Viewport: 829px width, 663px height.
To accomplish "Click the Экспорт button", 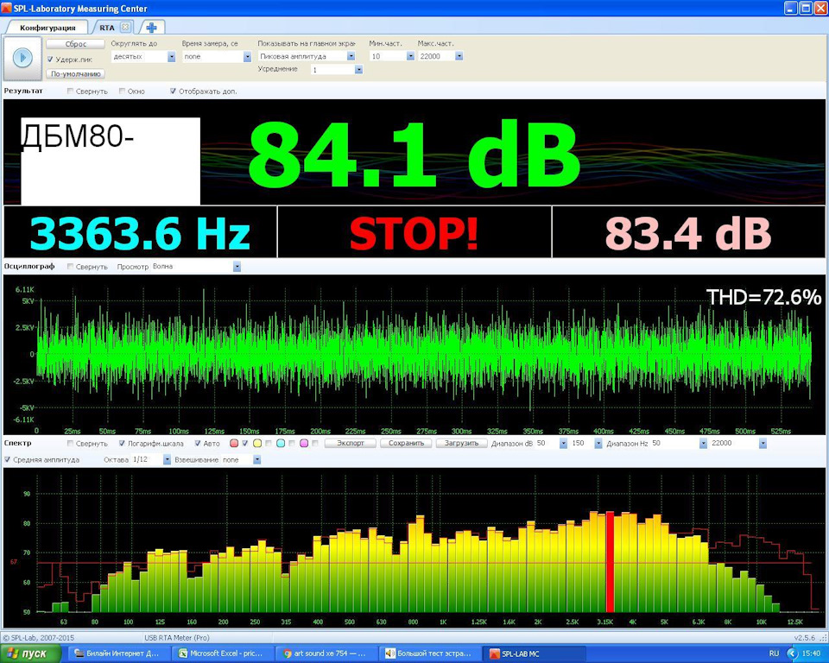I will 351,443.
